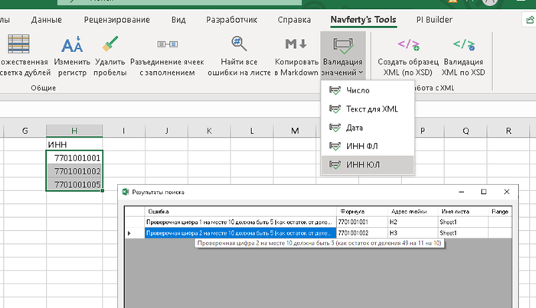Choose ИНН ЮЛ validation option
The height and width of the screenshot is (308, 536).
[x=362, y=164]
